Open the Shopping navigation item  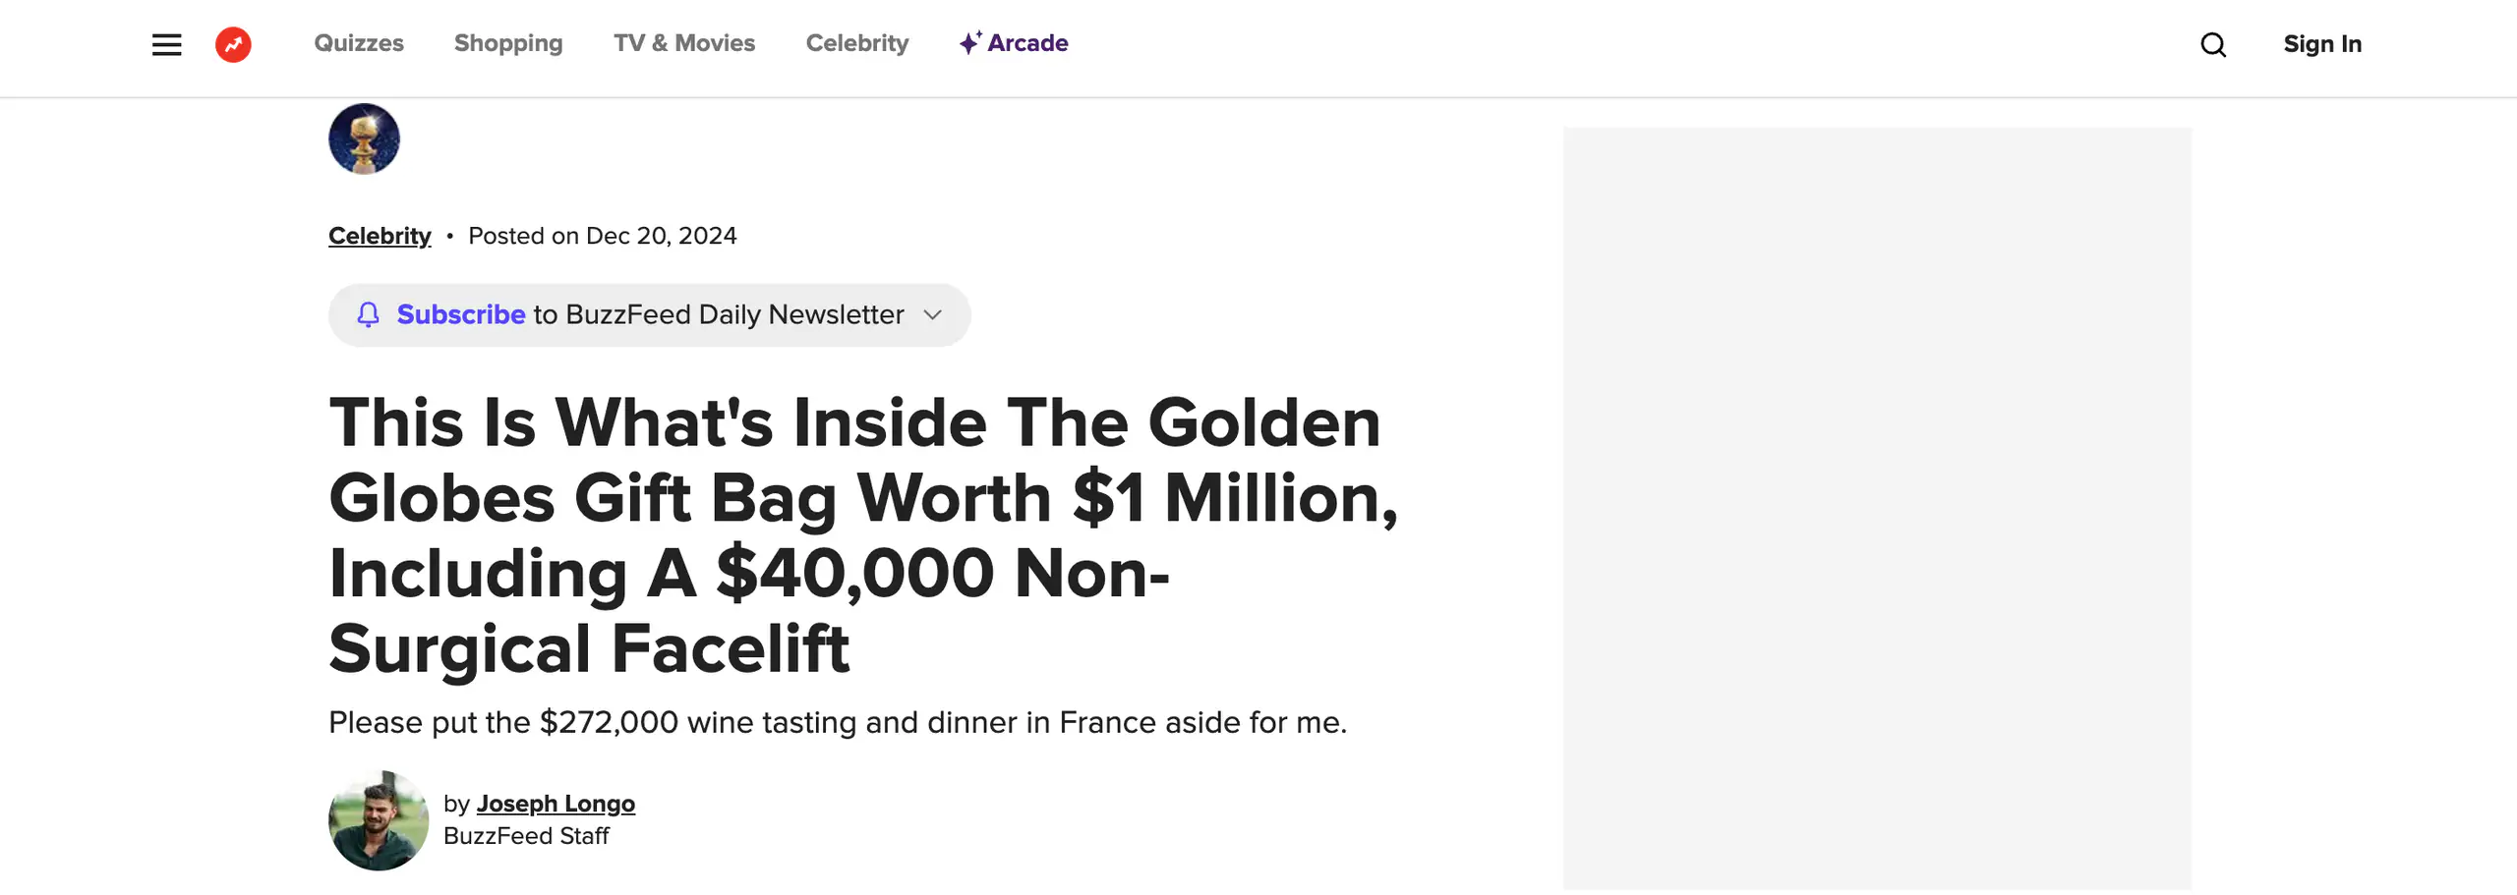[508, 43]
